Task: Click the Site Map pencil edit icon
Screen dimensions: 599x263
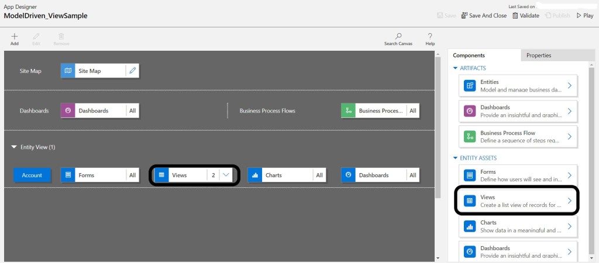Action: [x=132, y=71]
